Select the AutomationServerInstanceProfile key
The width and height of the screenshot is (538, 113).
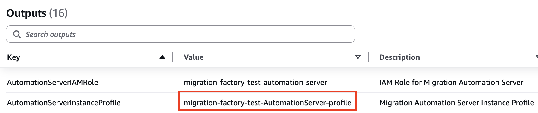pos(64,103)
